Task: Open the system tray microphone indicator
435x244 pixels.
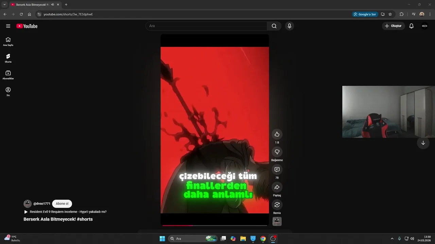Action: click(x=399, y=239)
